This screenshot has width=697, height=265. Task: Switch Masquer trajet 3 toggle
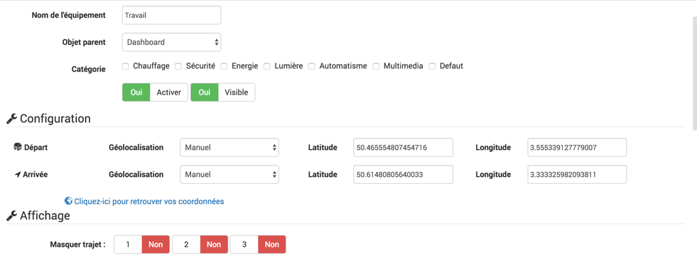point(258,244)
